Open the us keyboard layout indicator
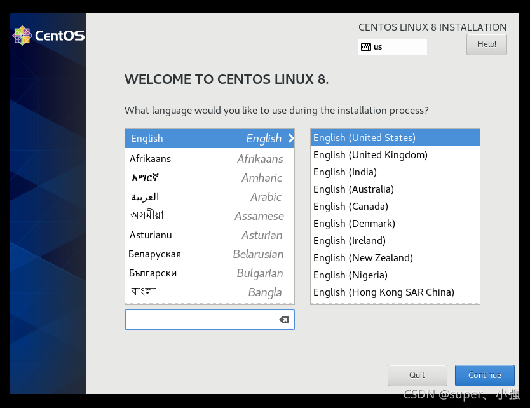This screenshot has width=530, height=408. pos(393,47)
